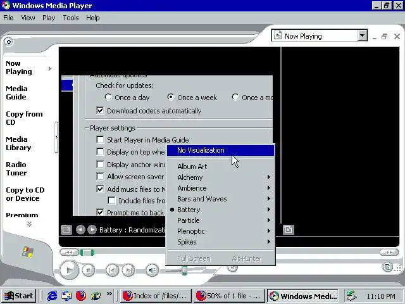This screenshot has height=304, width=405.
Task: Click the Next track button
Action: (x=128, y=270)
